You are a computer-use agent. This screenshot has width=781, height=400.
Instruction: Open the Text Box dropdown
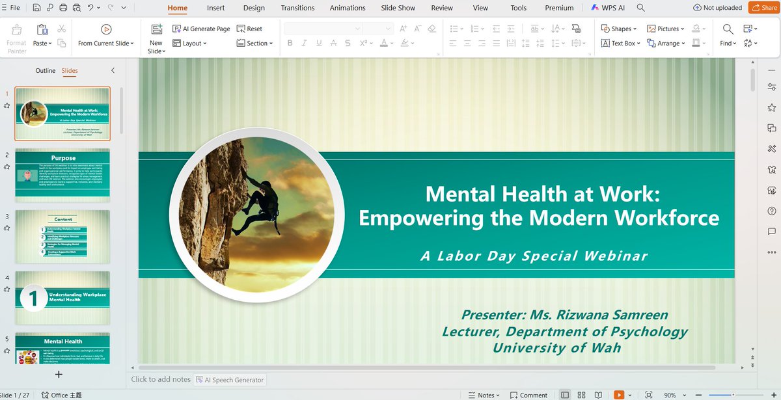click(x=620, y=44)
